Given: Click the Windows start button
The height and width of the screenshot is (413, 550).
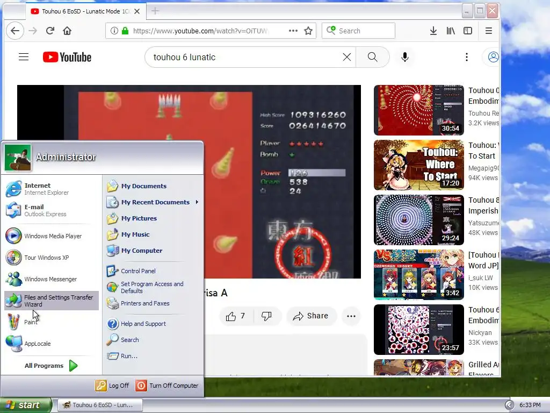Looking at the screenshot, I should click(26, 405).
